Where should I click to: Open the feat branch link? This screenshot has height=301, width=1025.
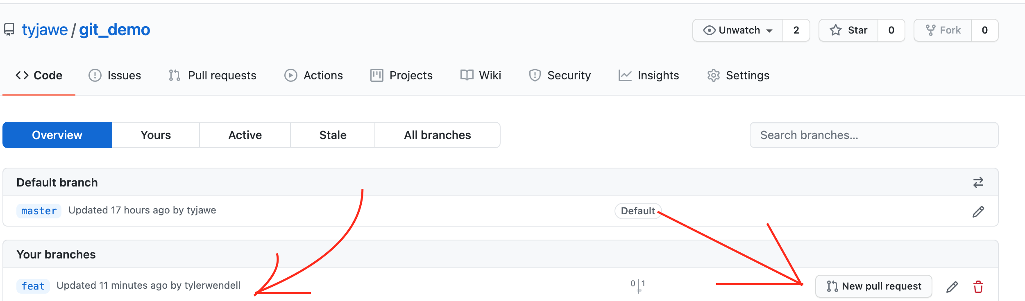point(33,286)
